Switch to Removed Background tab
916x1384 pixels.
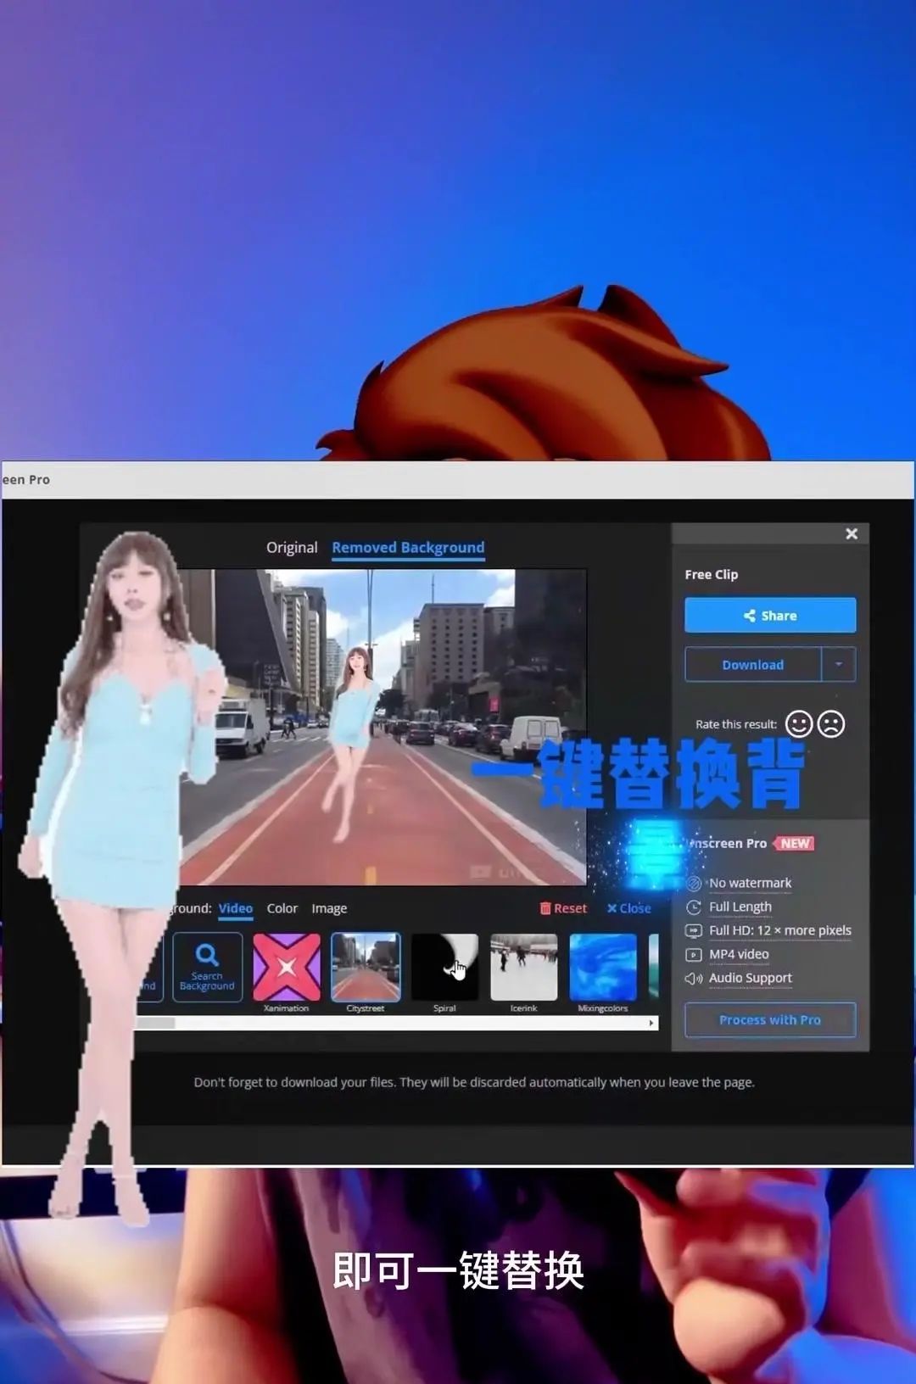point(408,548)
